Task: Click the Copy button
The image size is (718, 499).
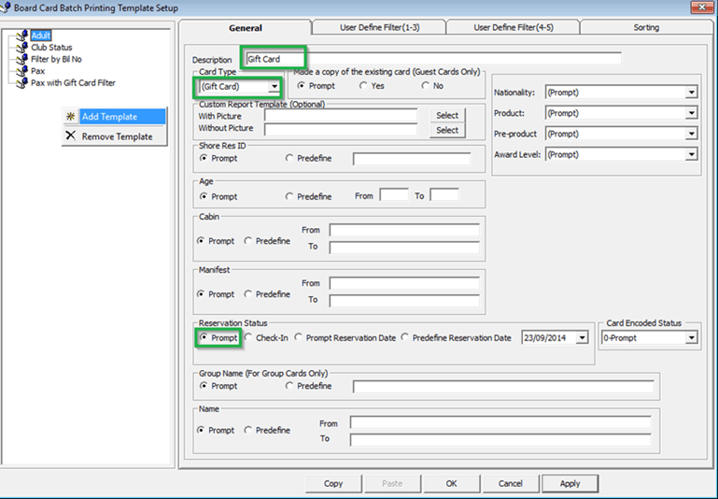Action: [x=333, y=483]
